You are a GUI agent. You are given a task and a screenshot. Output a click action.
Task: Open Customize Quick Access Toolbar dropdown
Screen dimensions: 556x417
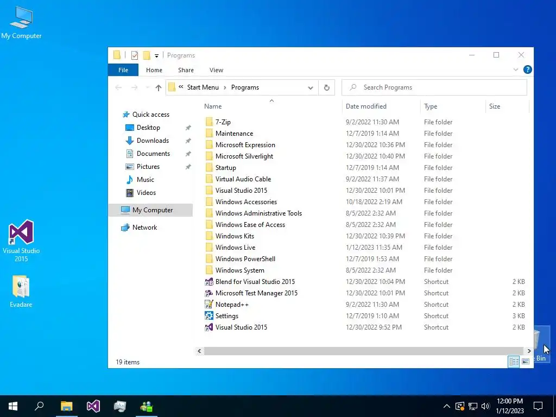(x=156, y=56)
